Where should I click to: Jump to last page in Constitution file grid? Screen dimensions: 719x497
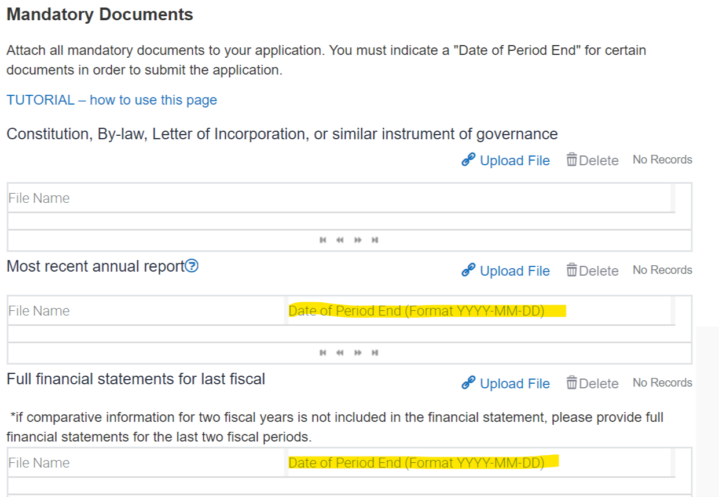click(x=375, y=240)
